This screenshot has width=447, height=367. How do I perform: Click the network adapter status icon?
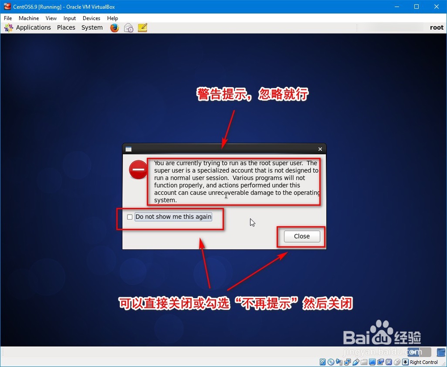347,362
